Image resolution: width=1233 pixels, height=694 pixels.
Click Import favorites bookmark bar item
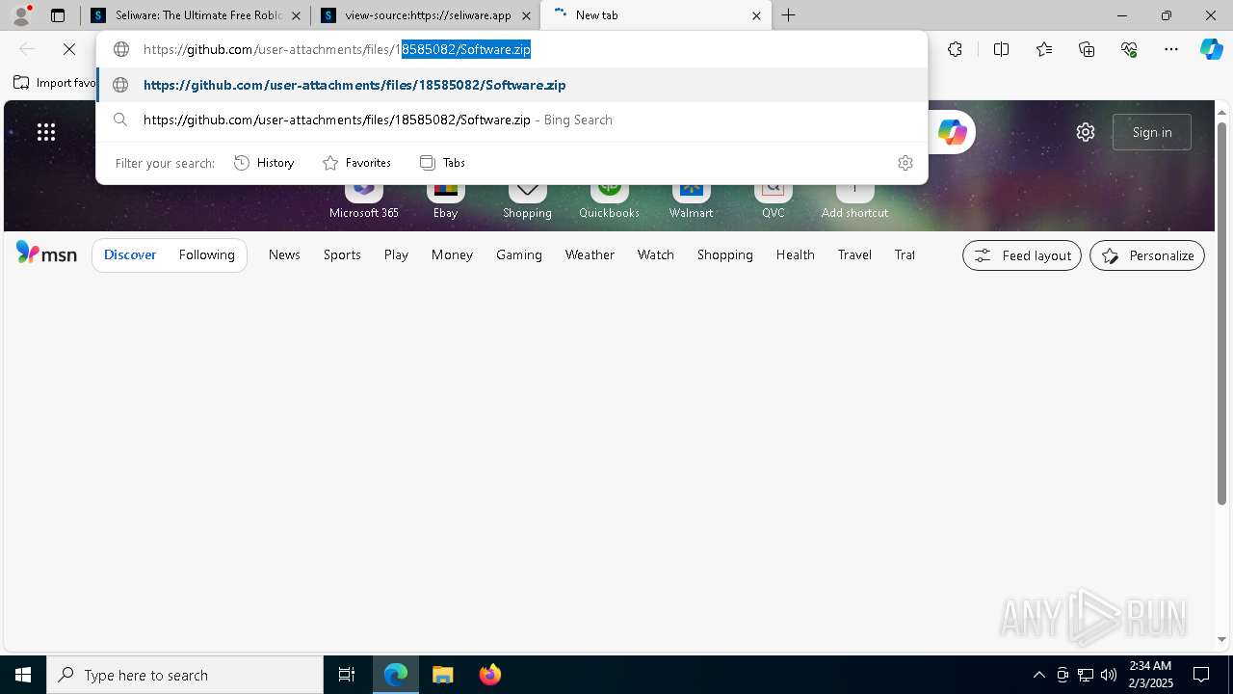[x=56, y=83]
